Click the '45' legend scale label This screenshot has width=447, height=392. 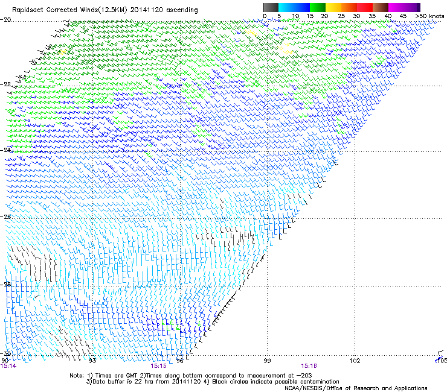(403, 16)
